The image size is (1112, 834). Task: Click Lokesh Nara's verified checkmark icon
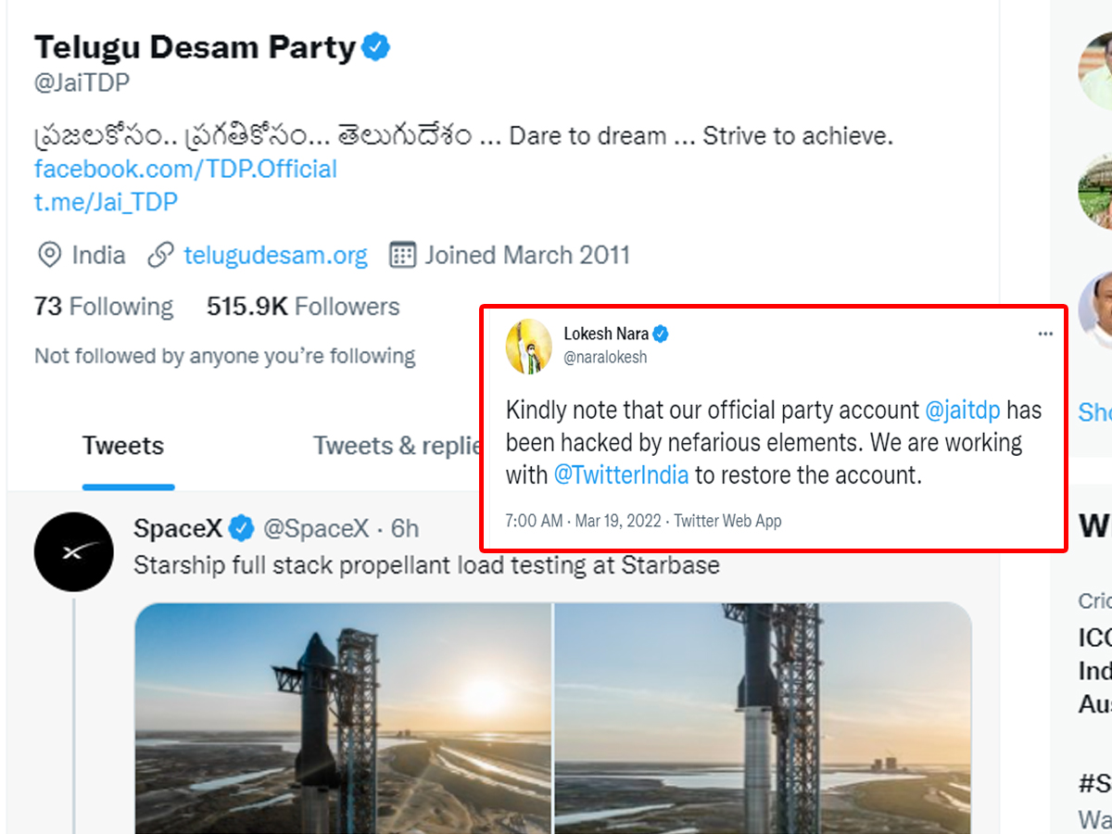tap(660, 334)
